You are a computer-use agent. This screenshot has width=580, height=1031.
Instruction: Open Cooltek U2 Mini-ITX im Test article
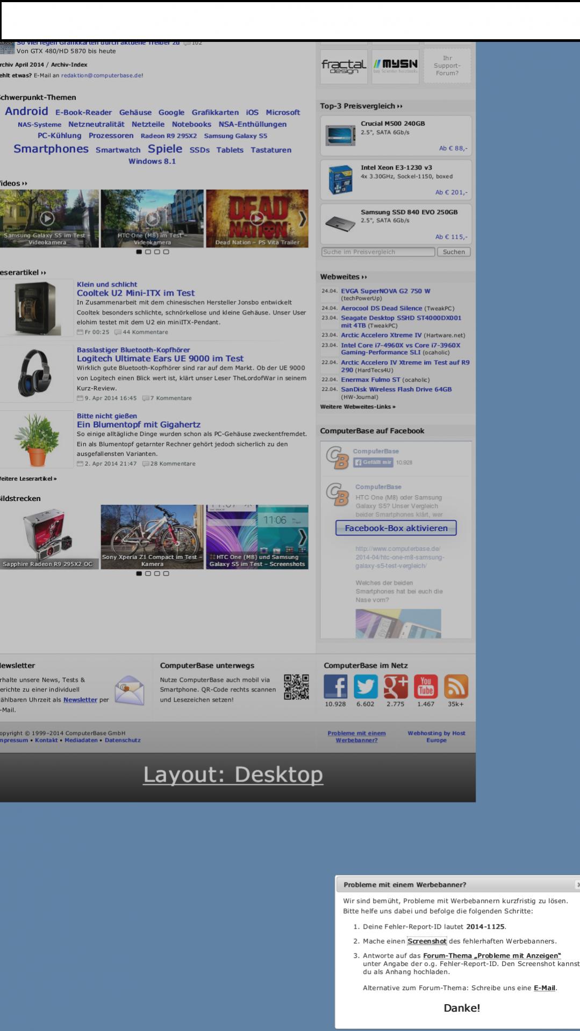(135, 293)
